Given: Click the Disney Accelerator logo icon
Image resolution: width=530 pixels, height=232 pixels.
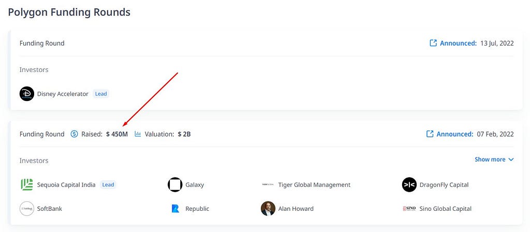Looking at the screenshot, I should pos(27,94).
